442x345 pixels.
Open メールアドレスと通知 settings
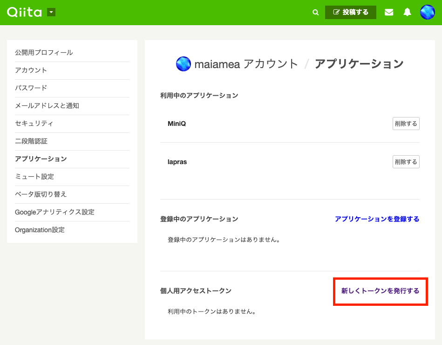[47, 106]
